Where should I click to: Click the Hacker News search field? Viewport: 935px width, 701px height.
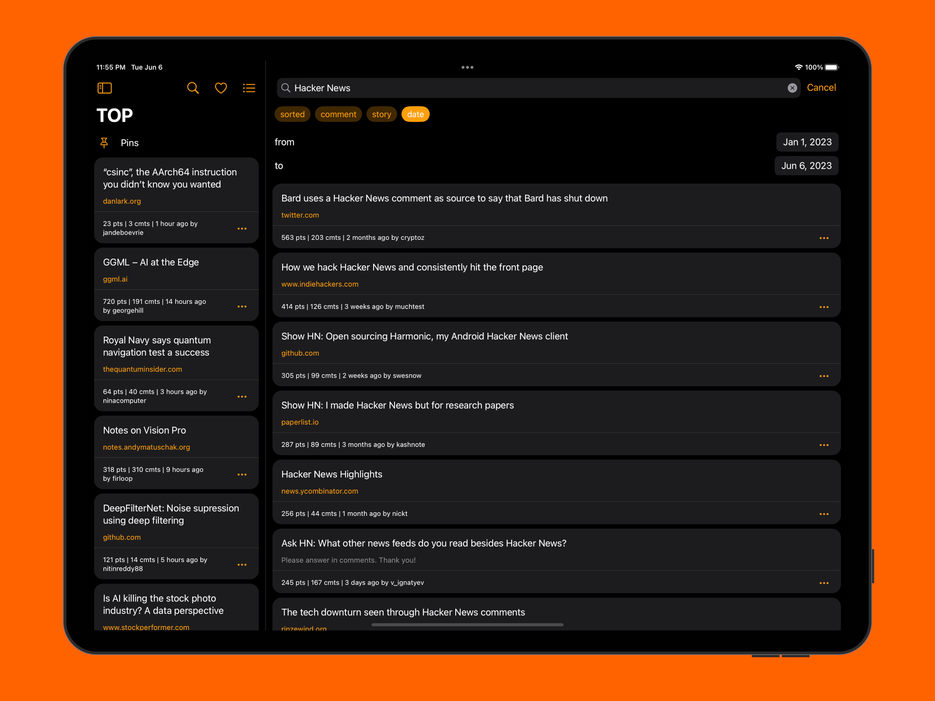point(533,88)
